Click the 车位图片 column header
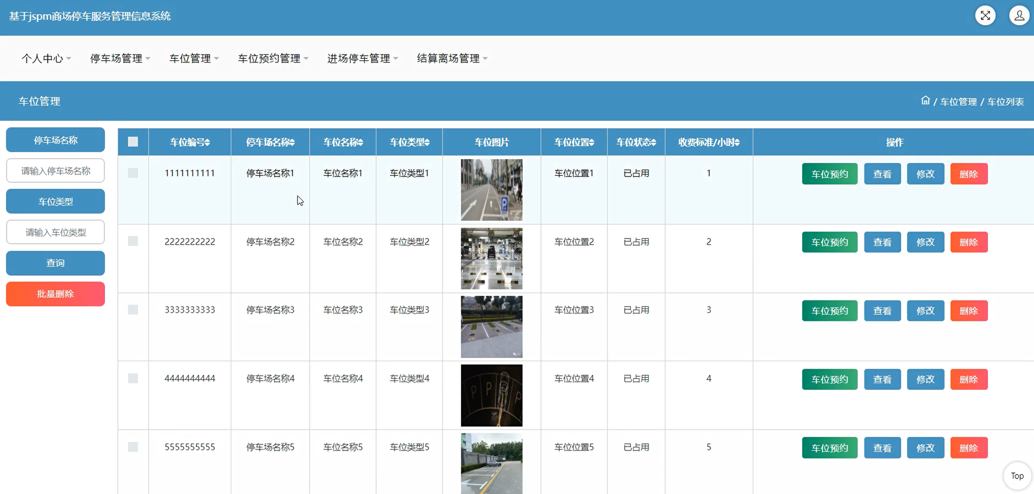This screenshot has height=494, width=1034. tap(492, 142)
